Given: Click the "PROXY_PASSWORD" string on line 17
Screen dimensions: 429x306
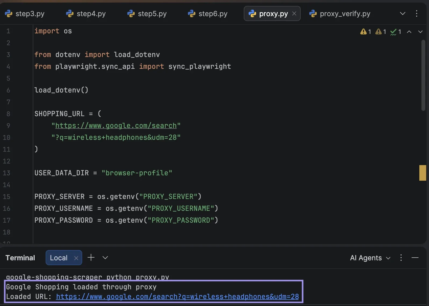Looking at the screenshot, I should point(181,220).
